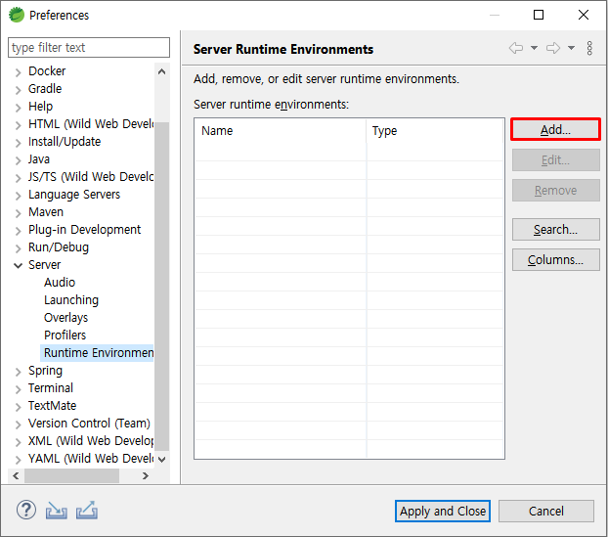Expand the Docker tree node
This screenshot has width=608, height=537.
point(18,72)
